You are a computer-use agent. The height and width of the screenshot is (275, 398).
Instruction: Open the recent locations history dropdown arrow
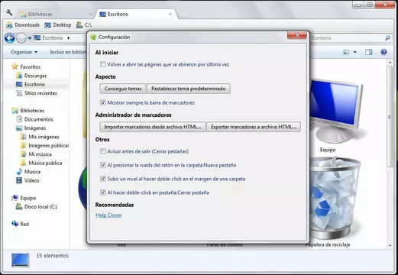tap(30, 38)
